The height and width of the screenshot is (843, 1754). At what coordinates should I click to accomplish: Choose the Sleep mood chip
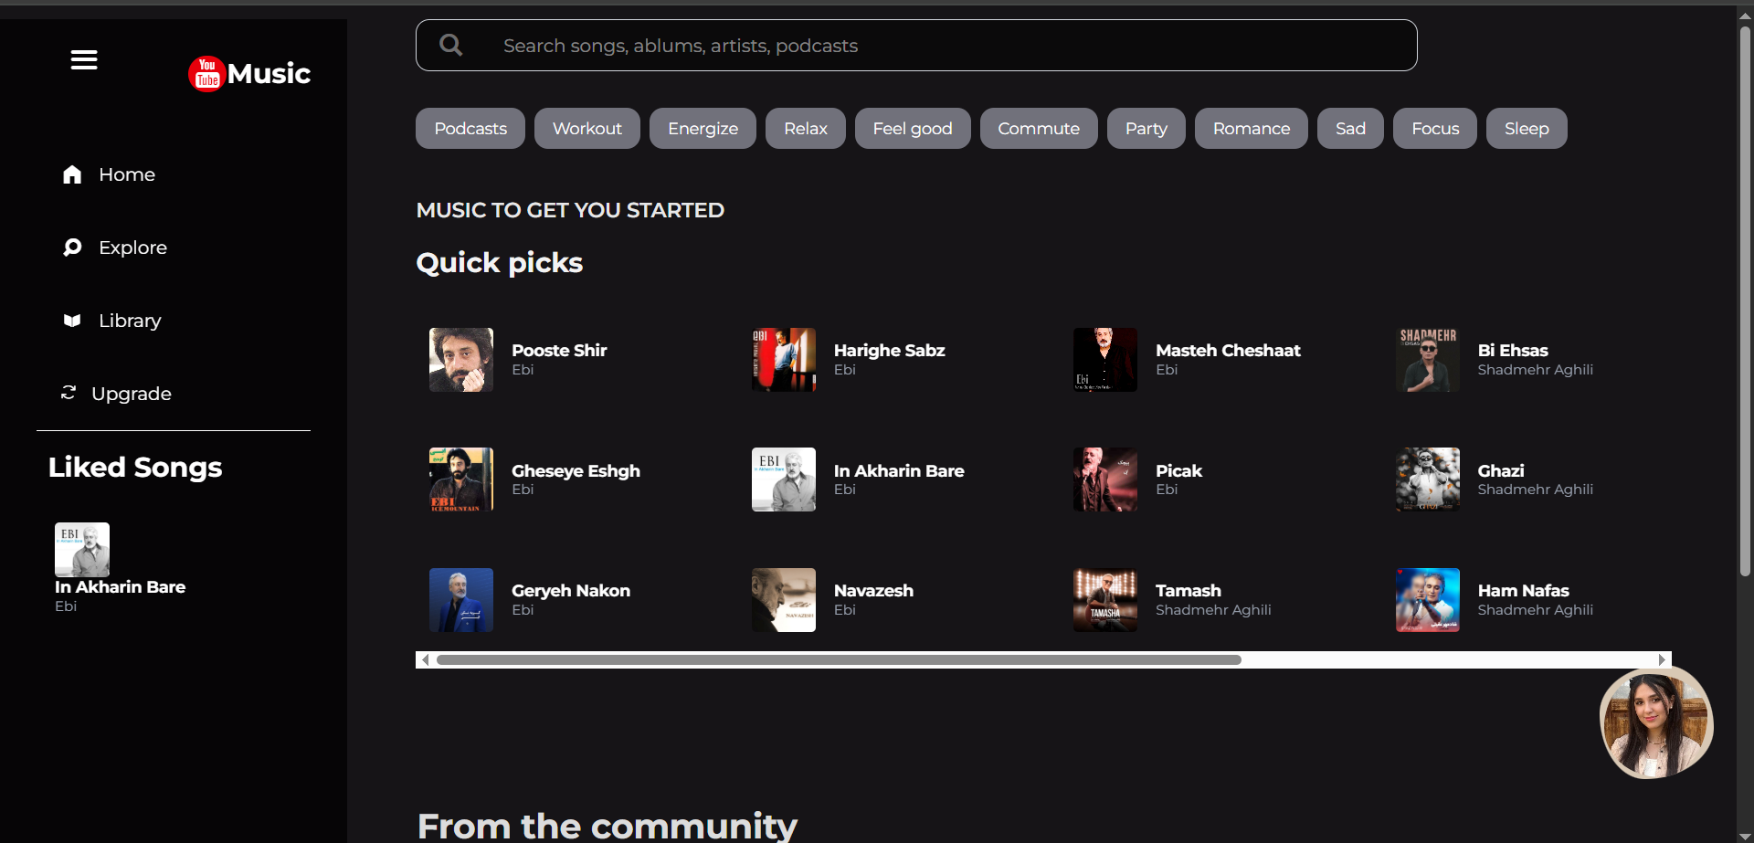click(1527, 129)
